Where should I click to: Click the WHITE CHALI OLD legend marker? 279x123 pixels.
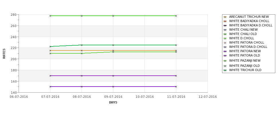[x=225, y=34]
